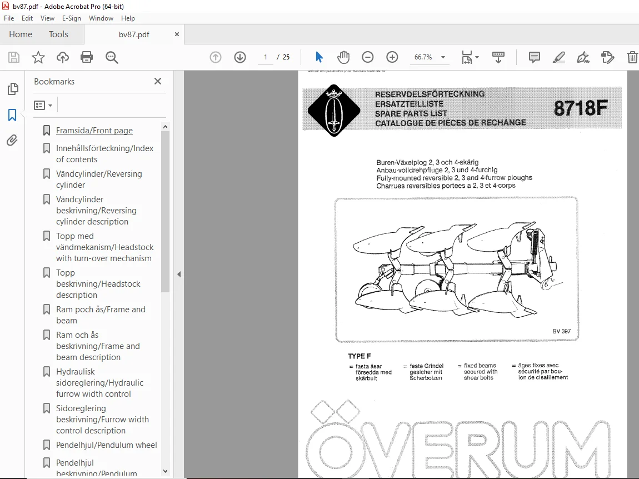The width and height of the screenshot is (639, 479).
Task: Switch to the Tools tab
Action: [59, 34]
